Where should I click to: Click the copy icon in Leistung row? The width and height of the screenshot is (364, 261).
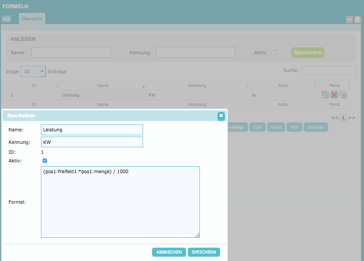tap(343, 95)
